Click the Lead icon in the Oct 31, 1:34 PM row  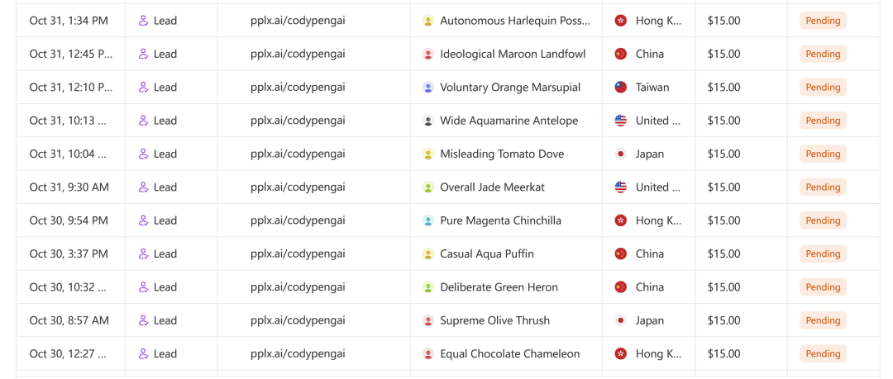tap(144, 21)
